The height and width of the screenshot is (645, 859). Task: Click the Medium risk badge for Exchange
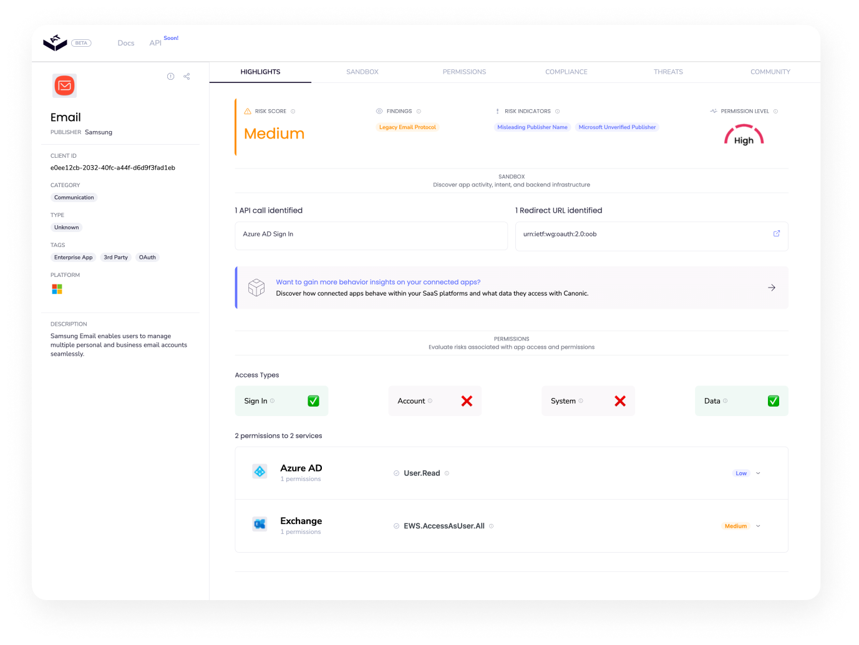(x=735, y=526)
